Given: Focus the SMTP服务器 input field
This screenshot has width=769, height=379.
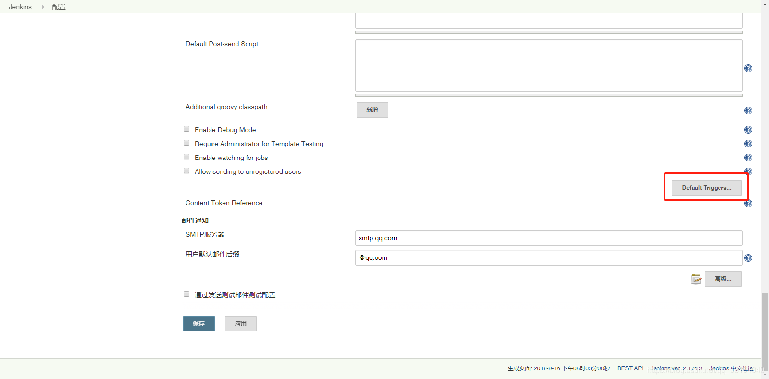Looking at the screenshot, I should click(548, 238).
